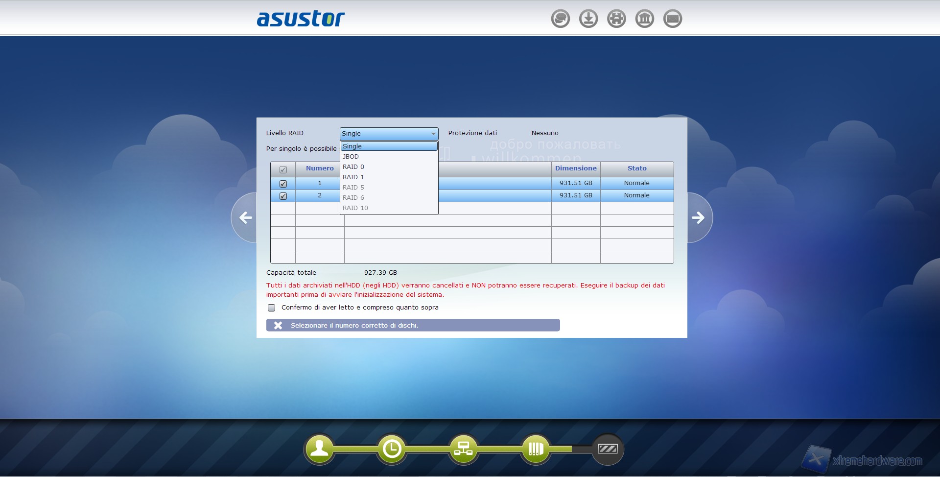Click the bank building icon in header
The width and height of the screenshot is (940, 477).
click(x=644, y=19)
